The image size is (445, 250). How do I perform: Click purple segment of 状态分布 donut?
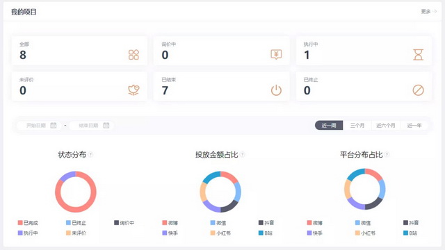pos(67,176)
